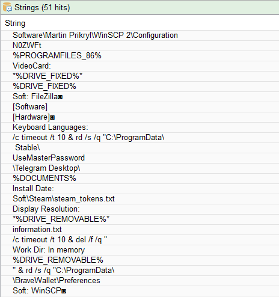
Task: Select the Stable\ string row
Action: (x=140, y=148)
